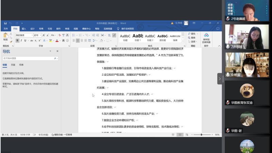Collapse the ribbon with chevron arrow
The height and width of the screenshot is (153, 272).
coord(219,46)
